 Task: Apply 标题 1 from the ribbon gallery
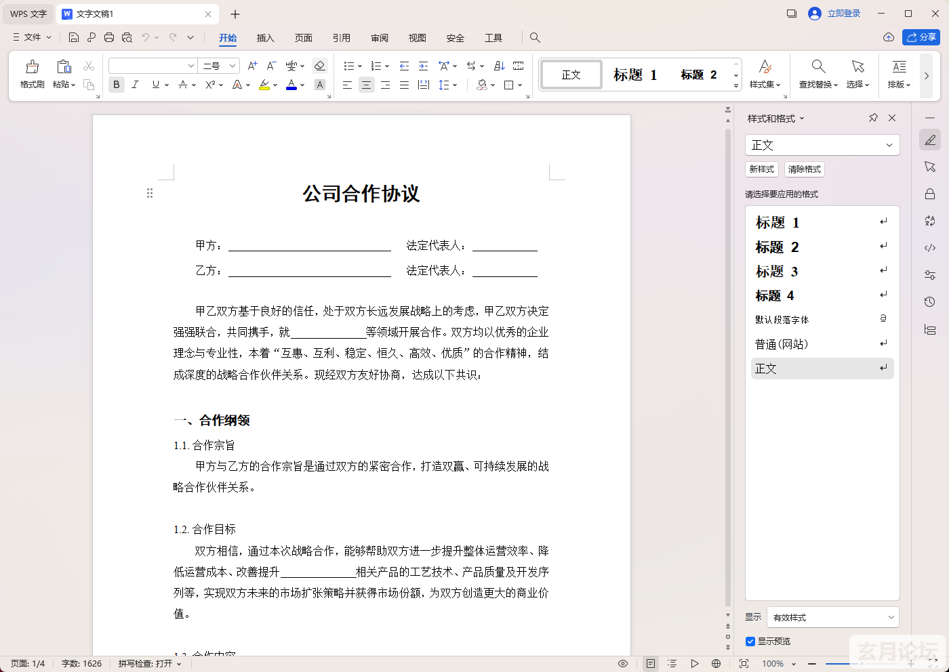click(635, 75)
